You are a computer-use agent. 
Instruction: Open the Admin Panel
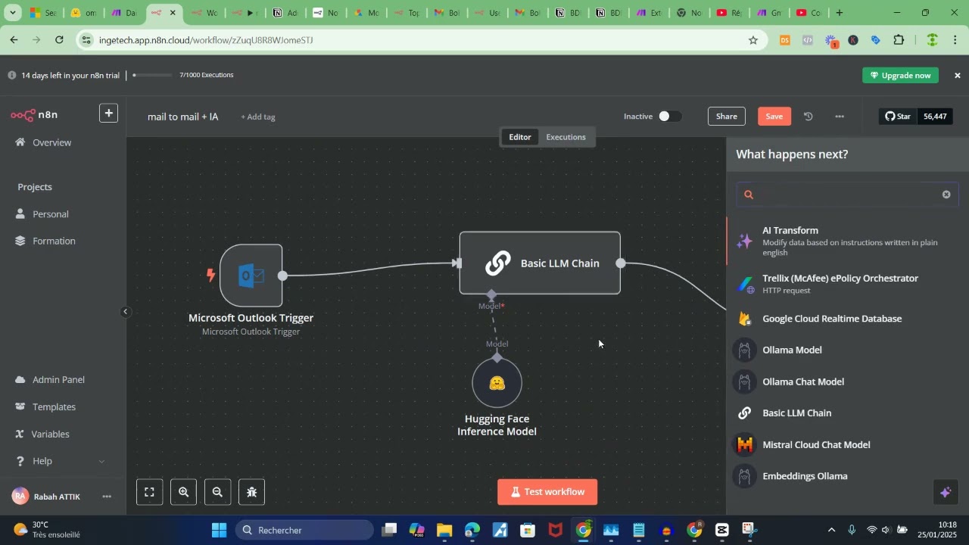(58, 379)
